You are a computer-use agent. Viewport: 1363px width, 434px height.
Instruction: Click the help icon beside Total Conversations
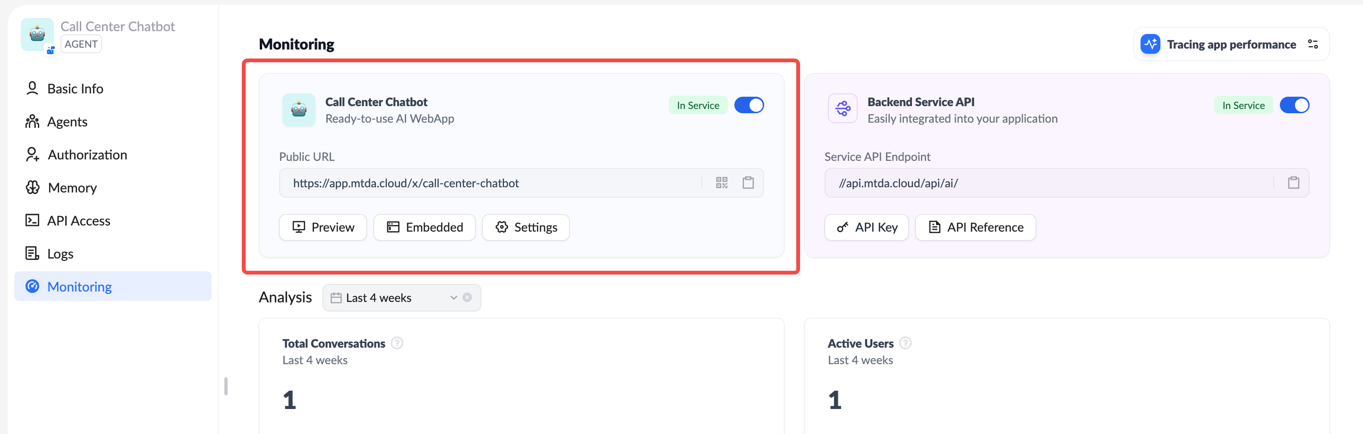[x=396, y=342]
